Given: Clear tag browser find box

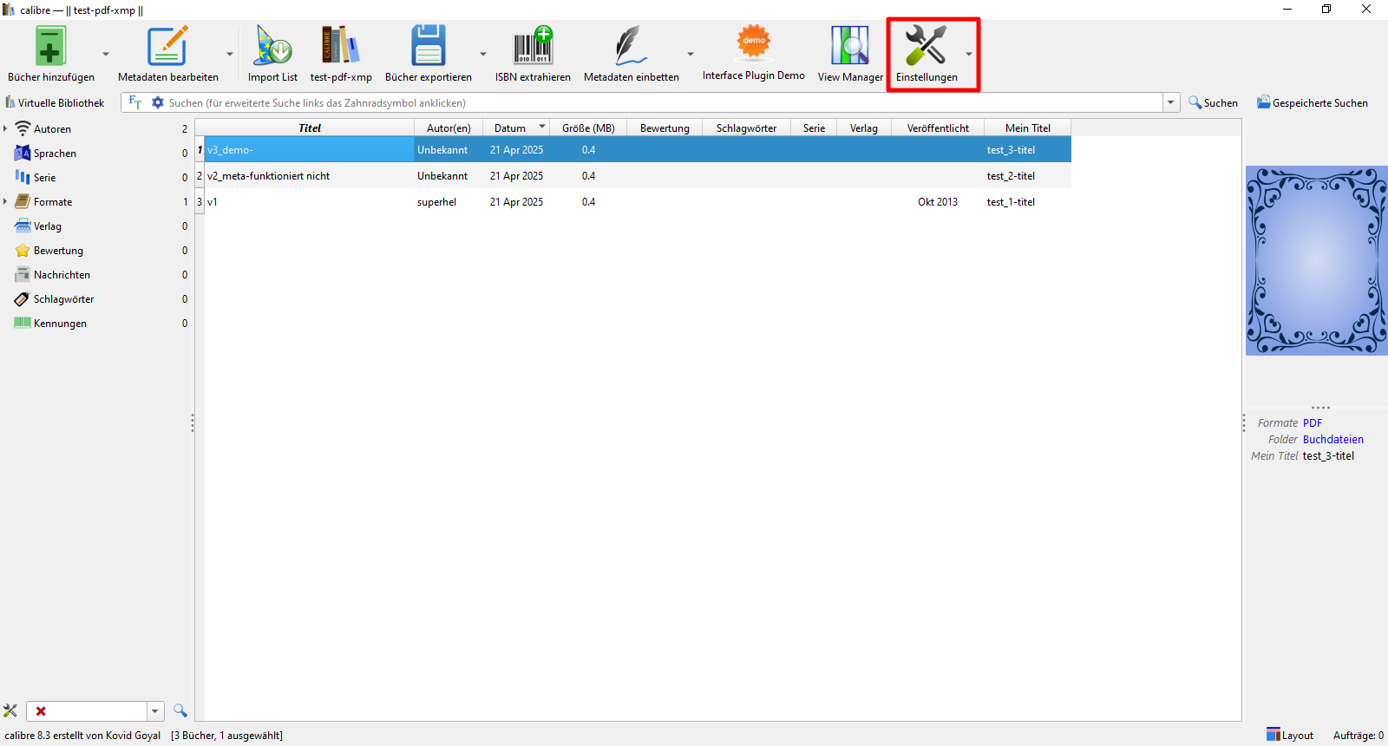Looking at the screenshot, I should click(x=41, y=711).
